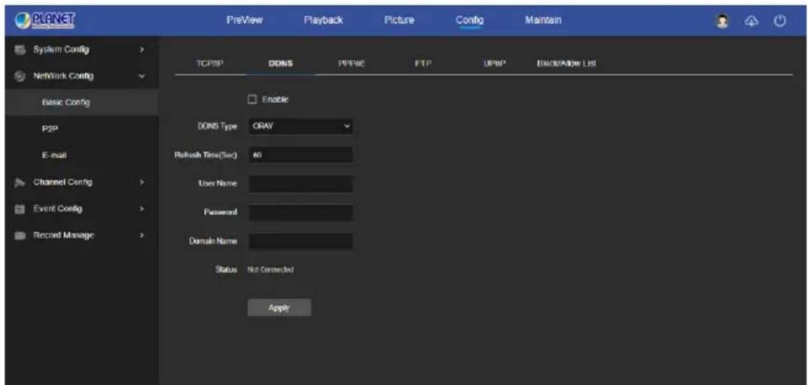
Task: Open the DDNS Type dropdown
Action: (x=300, y=126)
